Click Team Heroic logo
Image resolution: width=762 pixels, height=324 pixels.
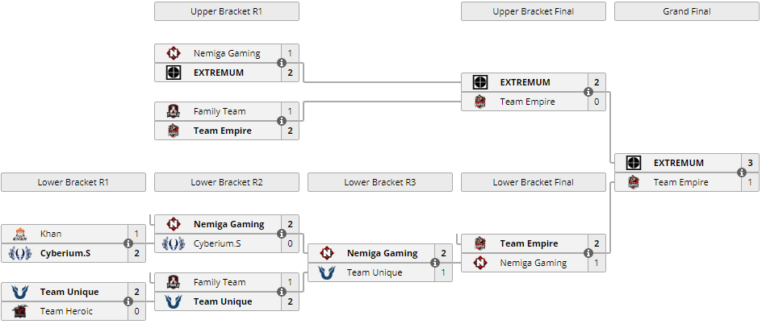click(x=20, y=311)
